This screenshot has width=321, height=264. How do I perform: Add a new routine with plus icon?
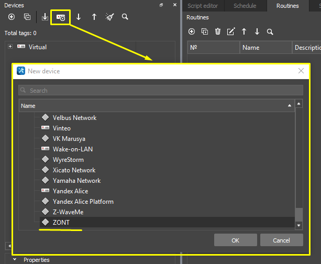(191, 31)
